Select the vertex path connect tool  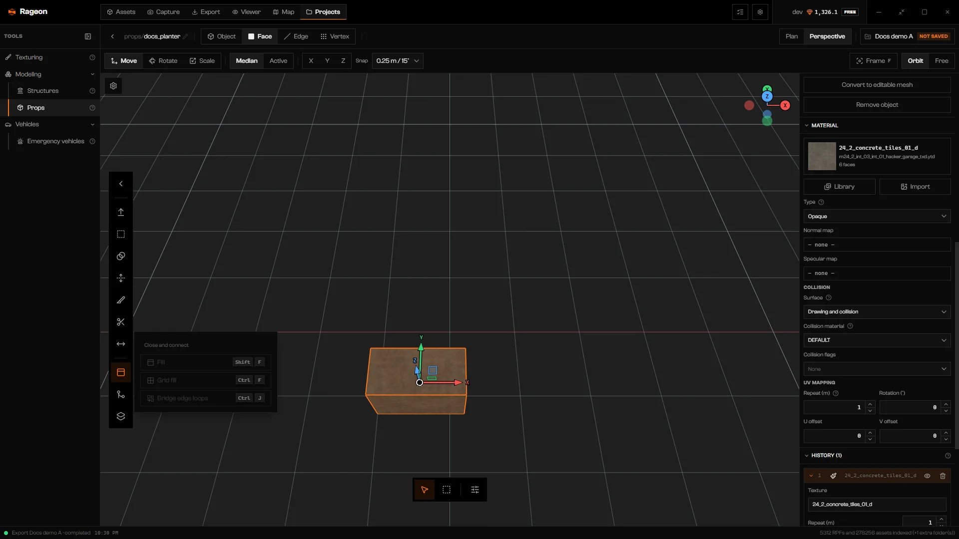[x=121, y=394]
